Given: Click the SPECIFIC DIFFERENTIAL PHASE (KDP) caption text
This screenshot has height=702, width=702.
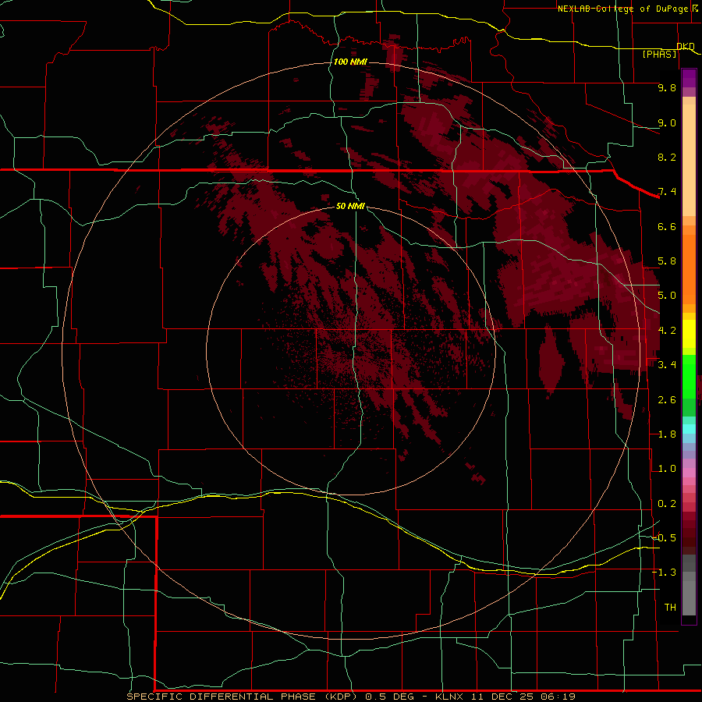Looking at the screenshot, I should click(242, 697).
